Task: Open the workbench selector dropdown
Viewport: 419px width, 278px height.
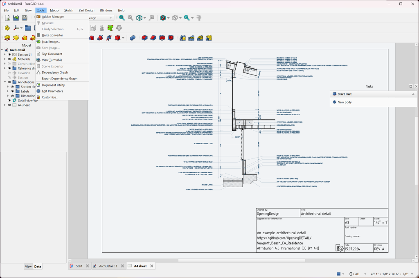Action: [x=110, y=18]
